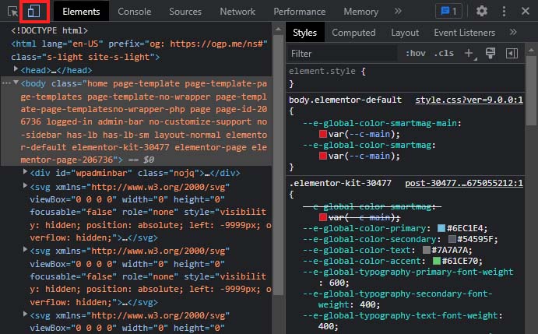Viewport: 538px width, 334px height.
Task: Open the style.css?ver=9.0.0:1 source link
Action: click(x=469, y=100)
